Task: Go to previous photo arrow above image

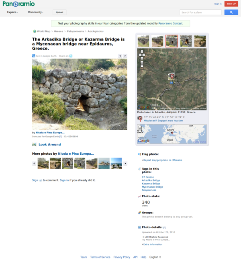Action: coord(120,56)
